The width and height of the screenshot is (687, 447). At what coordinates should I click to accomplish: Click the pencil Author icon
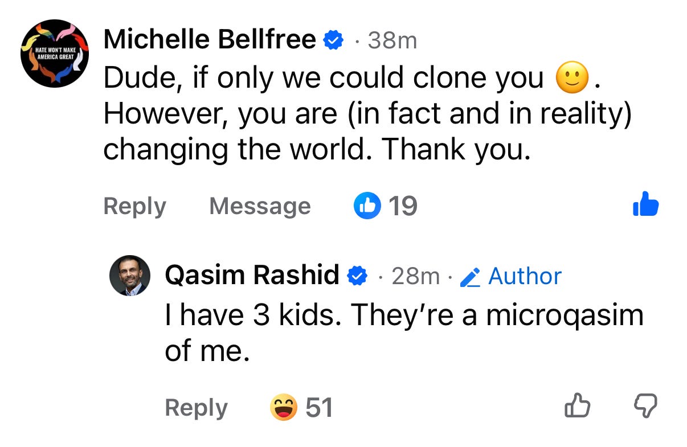[x=471, y=277]
